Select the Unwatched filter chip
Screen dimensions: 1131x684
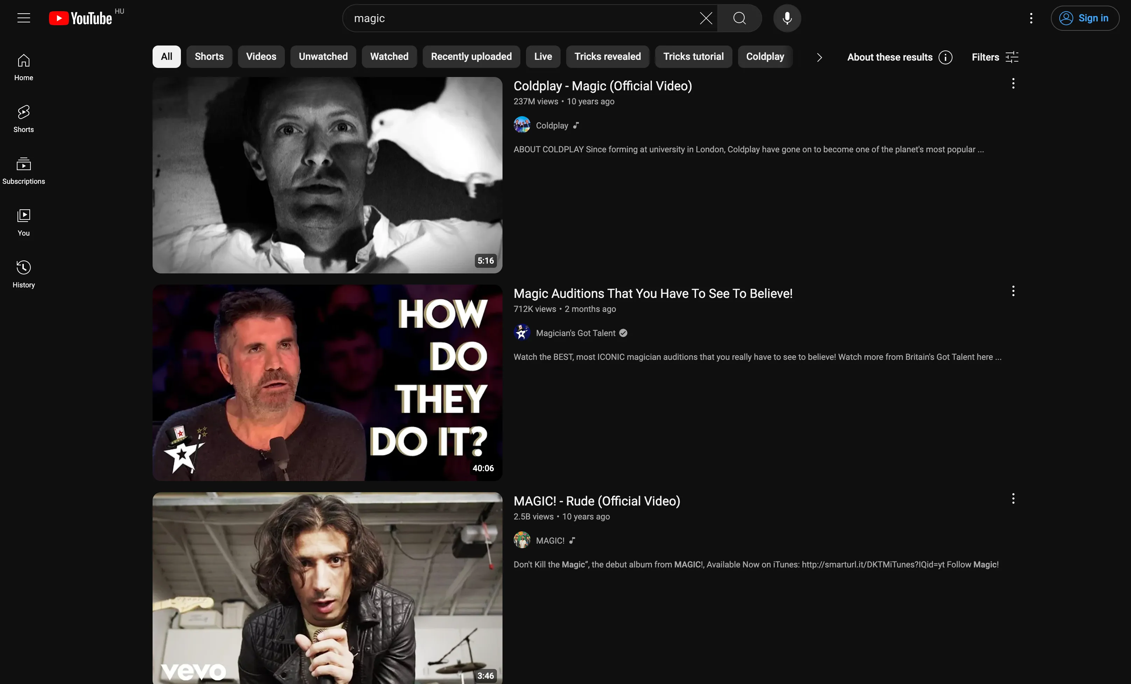[323, 56]
